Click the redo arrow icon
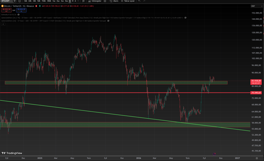 click(144, 1)
